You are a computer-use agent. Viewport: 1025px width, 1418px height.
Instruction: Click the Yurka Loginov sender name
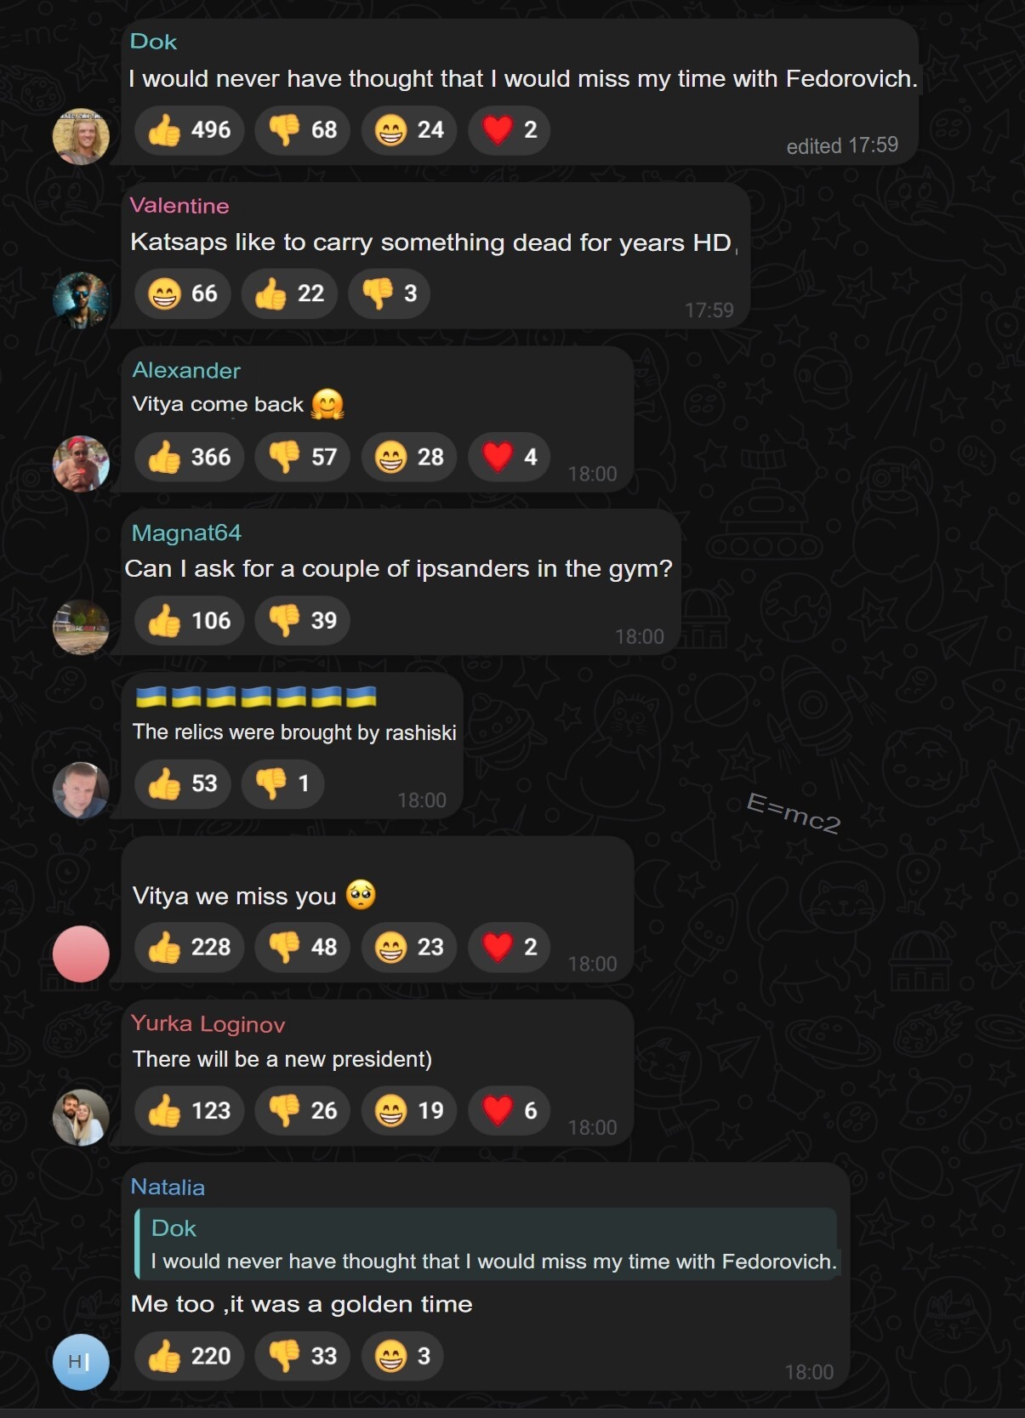click(x=208, y=1024)
